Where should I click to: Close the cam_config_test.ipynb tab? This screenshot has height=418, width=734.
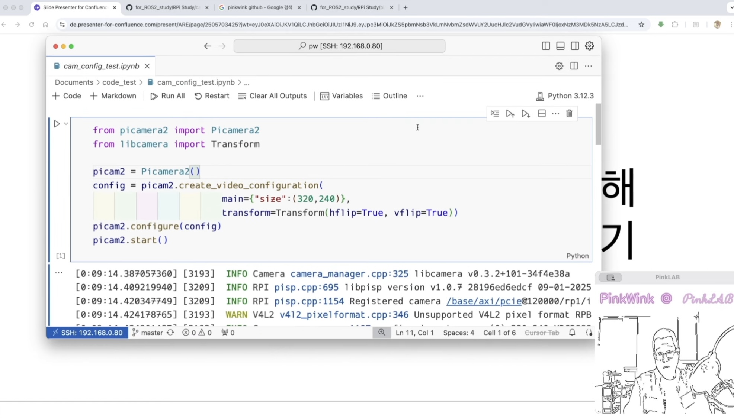click(x=147, y=66)
